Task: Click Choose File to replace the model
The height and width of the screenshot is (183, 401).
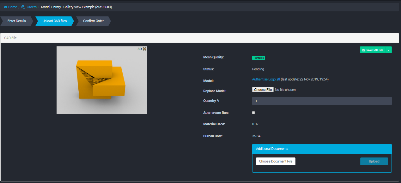Action: [x=263, y=90]
